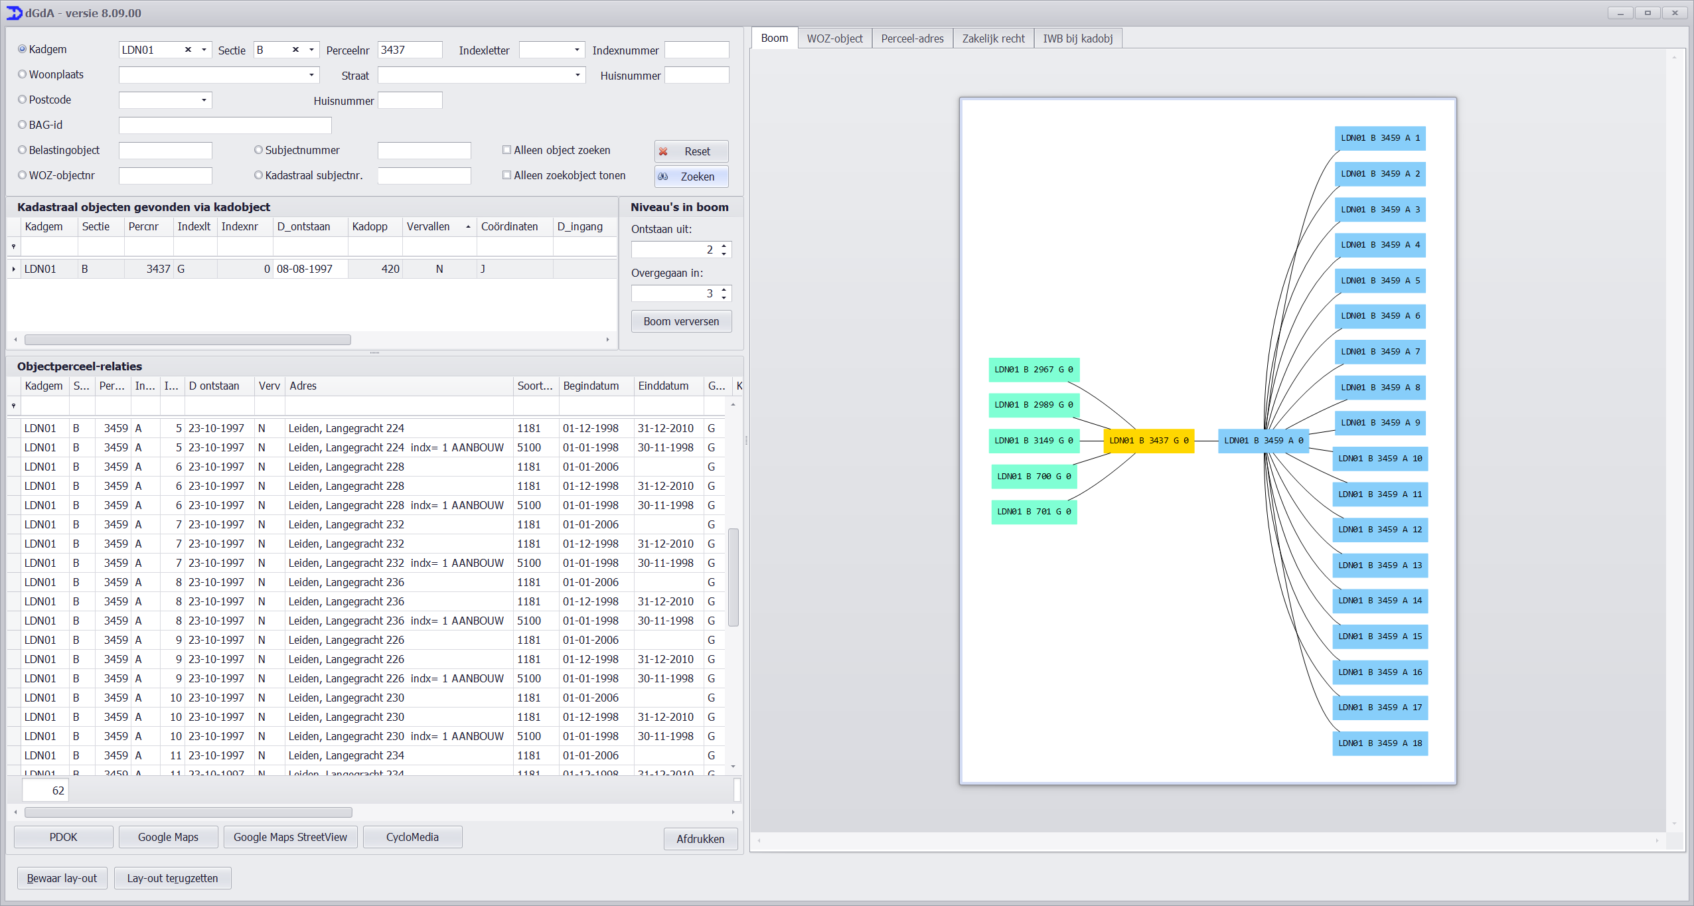This screenshot has width=1694, height=906.
Task: Click the Kadastraal objecten horizontal scrollbar
Action: point(188,340)
